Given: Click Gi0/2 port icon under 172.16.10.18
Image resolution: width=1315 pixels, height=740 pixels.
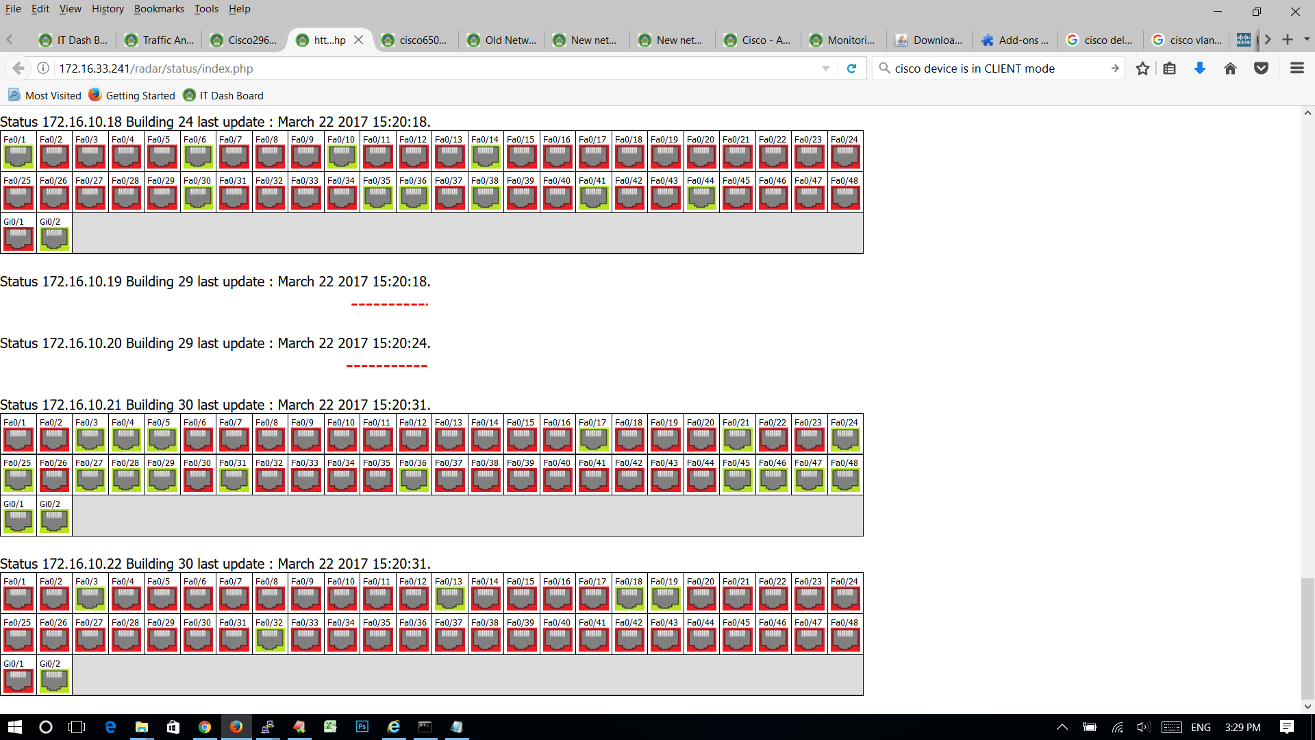Looking at the screenshot, I should coord(54,238).
